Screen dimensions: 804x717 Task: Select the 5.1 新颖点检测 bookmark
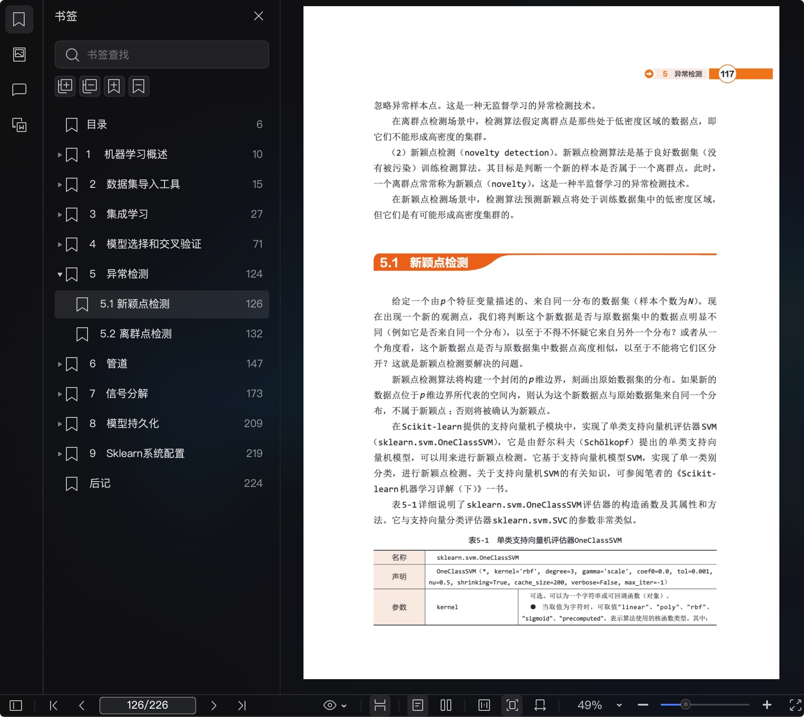tap(161, 304)
